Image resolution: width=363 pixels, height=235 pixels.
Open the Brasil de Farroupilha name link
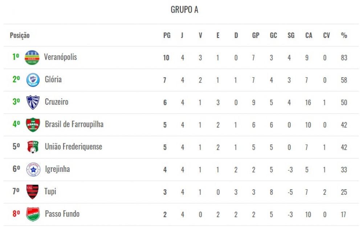(74, 124)
